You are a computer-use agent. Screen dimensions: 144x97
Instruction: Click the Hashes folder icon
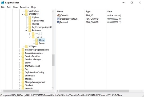click(x=30, y=24)
